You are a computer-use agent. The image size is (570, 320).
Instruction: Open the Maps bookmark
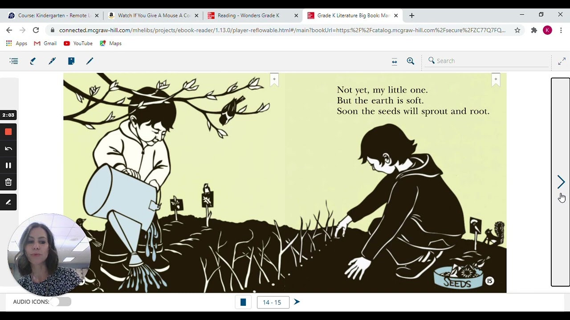(110, 44)
